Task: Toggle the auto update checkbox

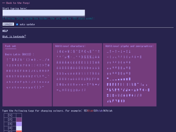Action: (17, 24)
